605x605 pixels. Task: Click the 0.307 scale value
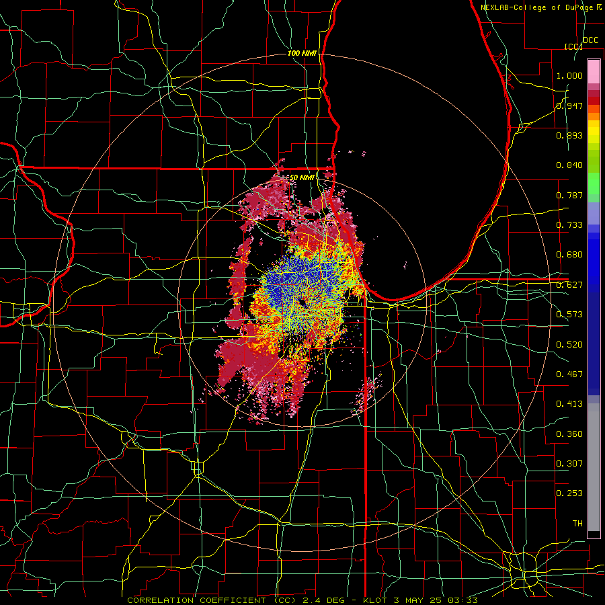tap(569, 464)
